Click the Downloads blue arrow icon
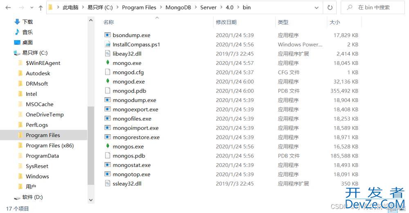Screen dimensions: 409x213 pos(17,22)
